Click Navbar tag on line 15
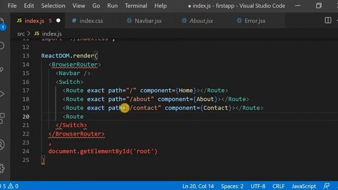The height and width of the screenshot is (190, 338). 69,73
